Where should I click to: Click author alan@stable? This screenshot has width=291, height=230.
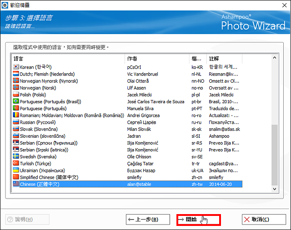139,184
